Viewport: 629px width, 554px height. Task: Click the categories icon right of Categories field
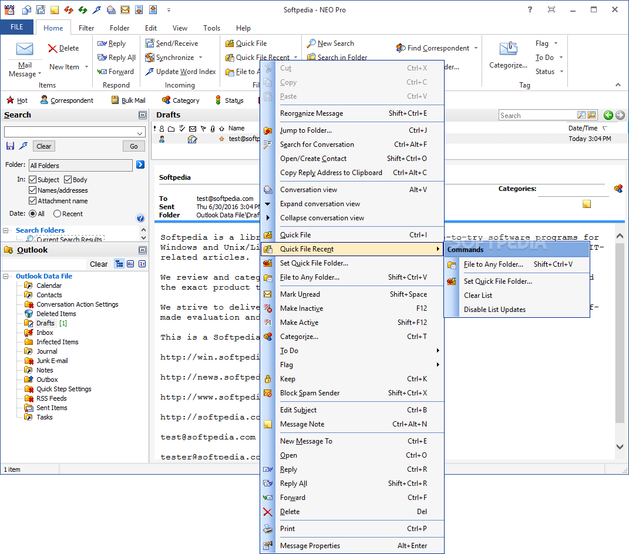point(618,189)
